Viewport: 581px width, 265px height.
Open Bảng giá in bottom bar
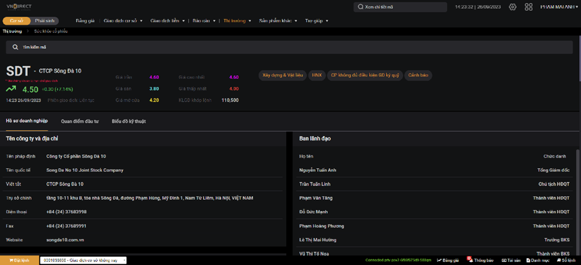448,260
